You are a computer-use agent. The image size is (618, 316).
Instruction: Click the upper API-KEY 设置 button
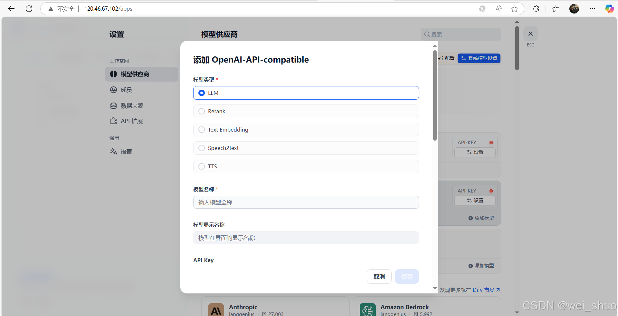(x=475, y=152)
